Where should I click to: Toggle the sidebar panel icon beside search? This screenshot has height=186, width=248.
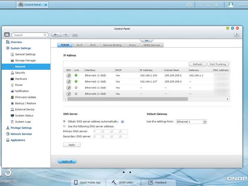(7, 35)
